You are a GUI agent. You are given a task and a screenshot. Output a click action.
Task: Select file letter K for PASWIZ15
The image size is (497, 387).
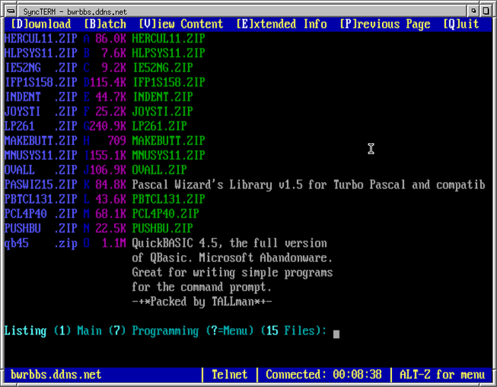tap(87, 184)
